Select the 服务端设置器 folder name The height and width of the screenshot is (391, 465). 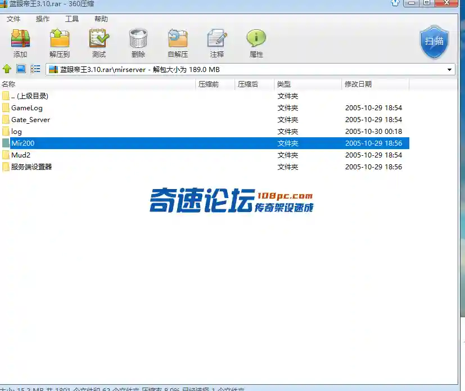pyautogui.click(x=31, y=167)
